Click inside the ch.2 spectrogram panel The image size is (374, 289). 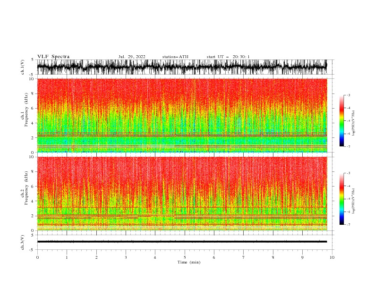182,194
